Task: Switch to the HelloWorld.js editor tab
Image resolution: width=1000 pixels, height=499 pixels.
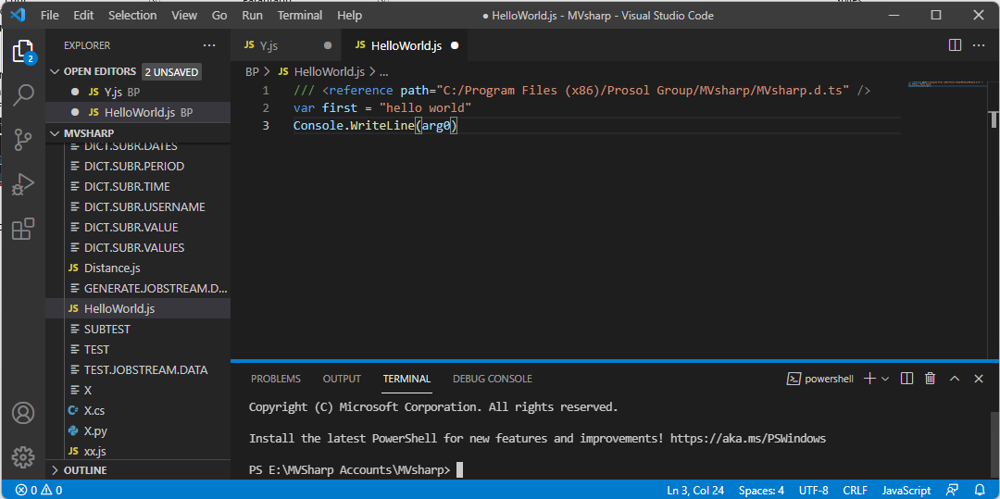Action: pos(406,46)
